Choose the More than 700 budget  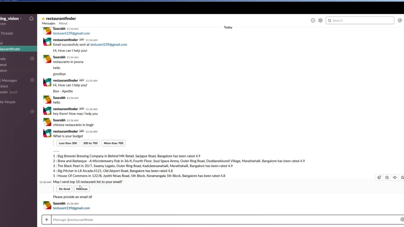113,143
